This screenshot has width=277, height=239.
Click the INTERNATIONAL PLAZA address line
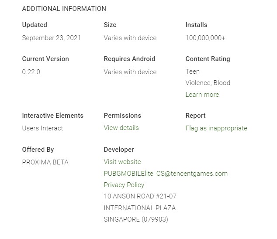pos(139,208)
